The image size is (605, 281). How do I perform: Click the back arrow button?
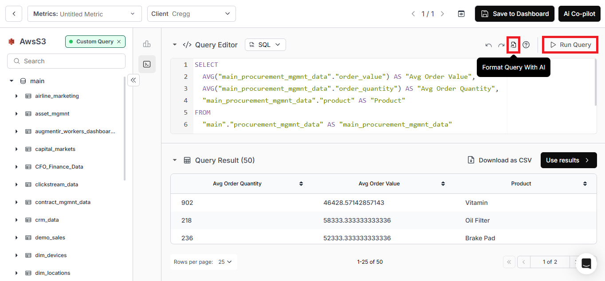(x=14, y=14)
